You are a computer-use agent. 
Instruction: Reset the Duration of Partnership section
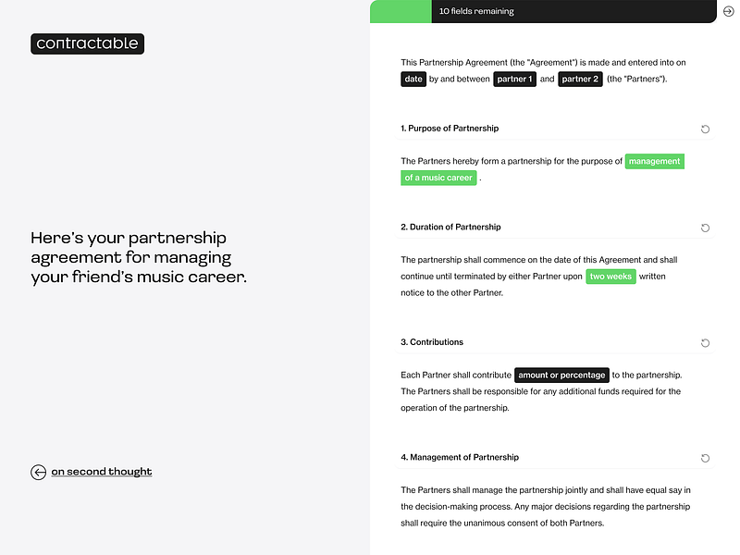pyautogui.click(x=705, y=228)
